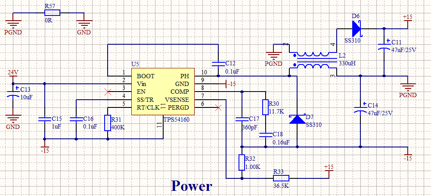
Task: Select capacitor C18 symbol
Action: tap(265, 135)
